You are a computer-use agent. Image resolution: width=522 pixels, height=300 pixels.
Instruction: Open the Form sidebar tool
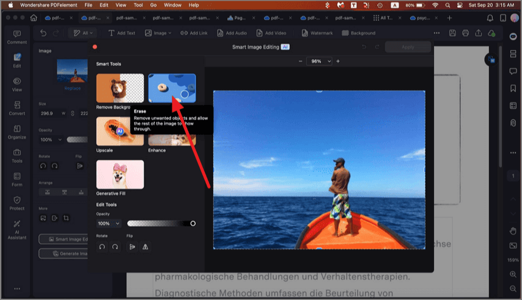[17, 180]
